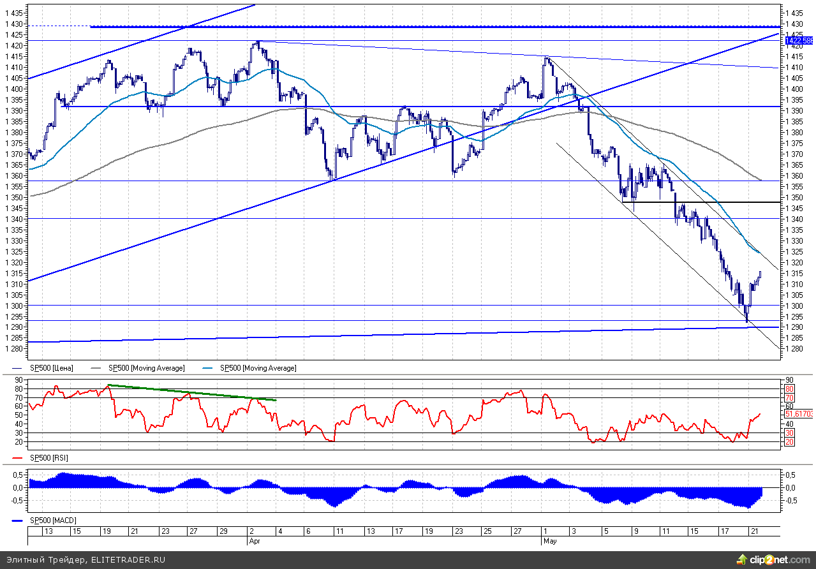Select the green divergence trendline on RSI
The image size is (816, 569).
pos(191,392)
